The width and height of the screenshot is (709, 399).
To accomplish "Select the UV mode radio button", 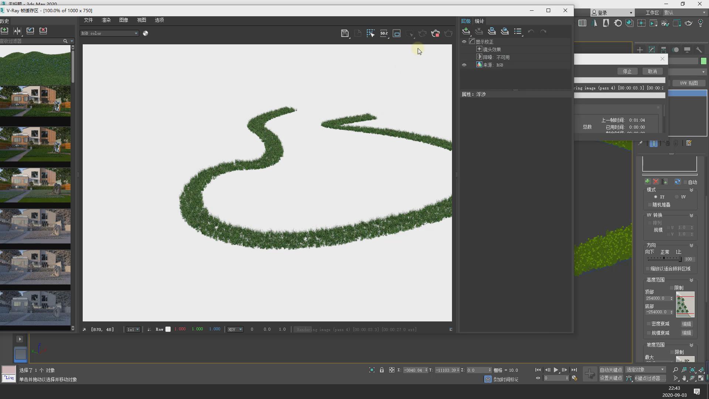I will point(677,197).
